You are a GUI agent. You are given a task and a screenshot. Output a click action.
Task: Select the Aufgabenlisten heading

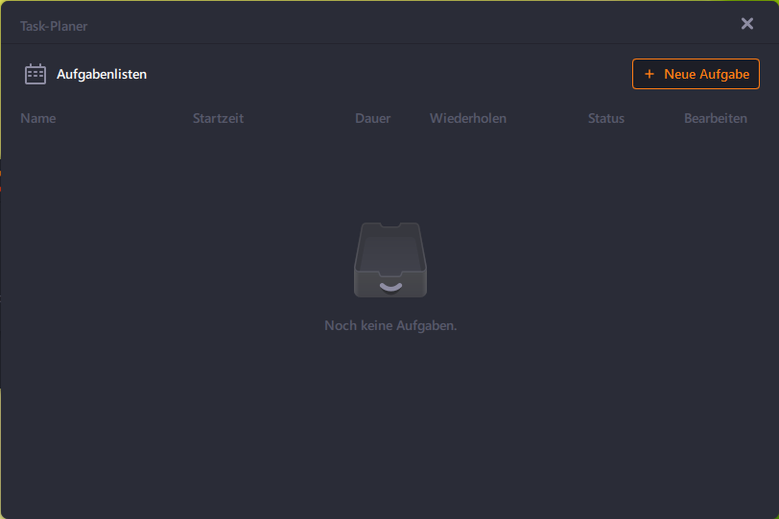tap(101, 74)
